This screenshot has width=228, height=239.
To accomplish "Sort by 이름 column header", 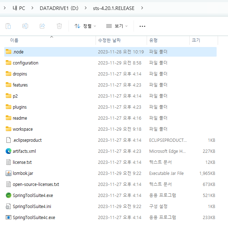I will 14,40.
